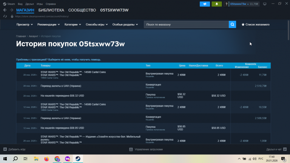Click the Аккаунт breadcrumb link
Image resolution: width=290 pixels, height=163 pixels.
point(33,36)
